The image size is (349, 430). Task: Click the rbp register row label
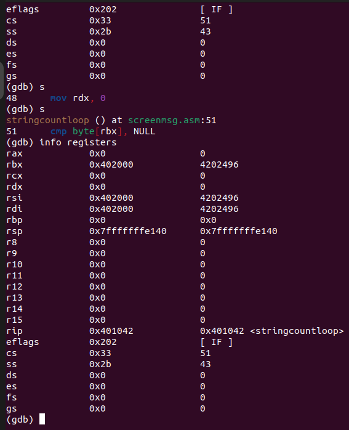coord(14,220)
